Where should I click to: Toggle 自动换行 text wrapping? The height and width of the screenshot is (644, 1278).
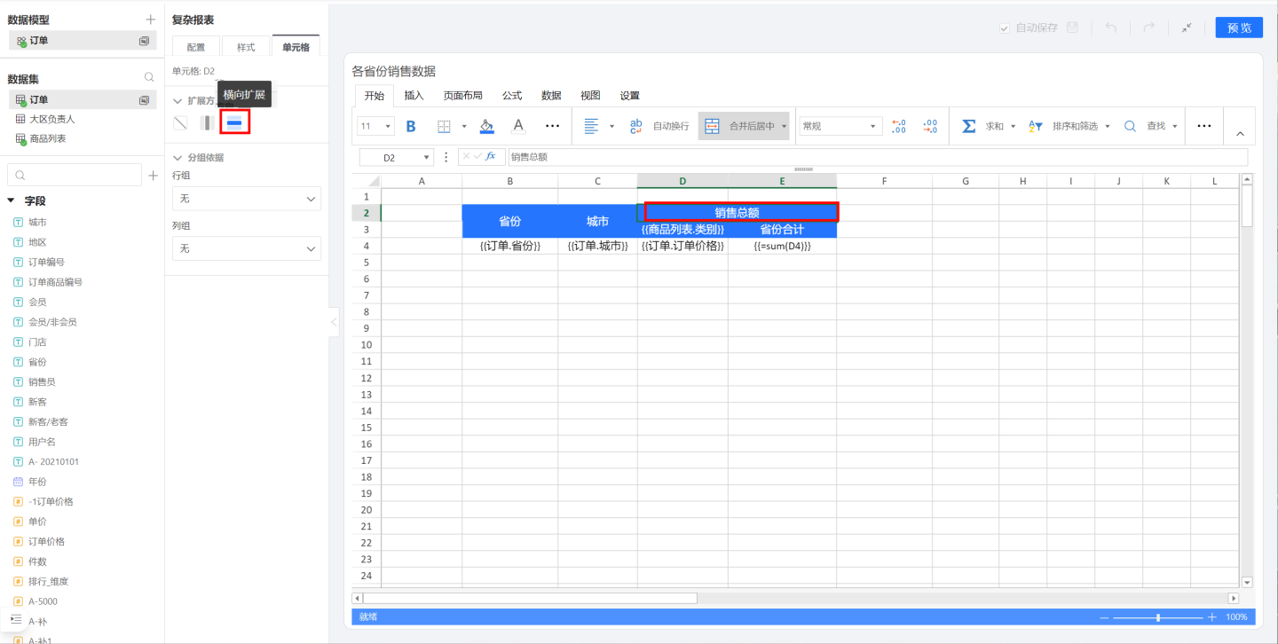pyautogui.click(x=659, y=127)
